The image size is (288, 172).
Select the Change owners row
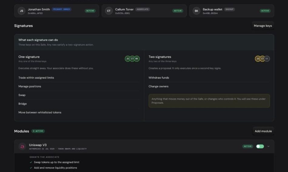[x=209, y=86]
